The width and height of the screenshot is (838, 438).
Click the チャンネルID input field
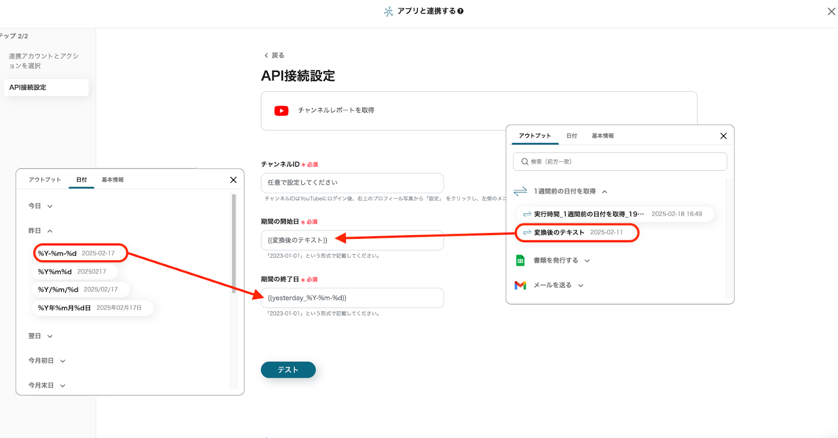click(x=352, y=183)
